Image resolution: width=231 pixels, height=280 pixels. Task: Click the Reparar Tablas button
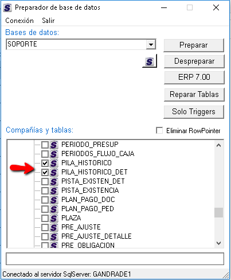click(x=194, y=95)
